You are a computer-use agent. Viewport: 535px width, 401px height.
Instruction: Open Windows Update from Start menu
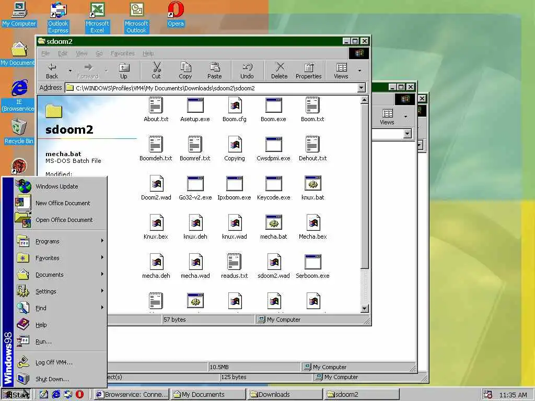click(61, 186)
